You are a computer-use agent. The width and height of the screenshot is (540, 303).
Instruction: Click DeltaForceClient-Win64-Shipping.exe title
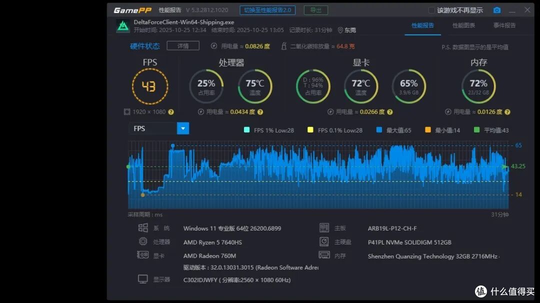point(184,22)
